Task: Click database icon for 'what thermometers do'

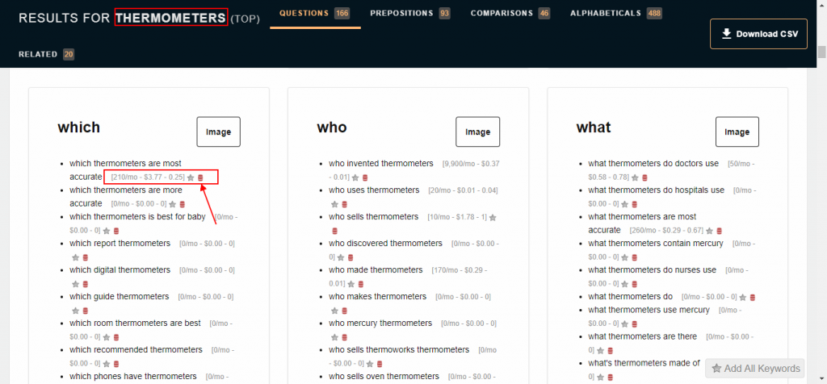Action: pyautogui.click(x=753, y=298)
